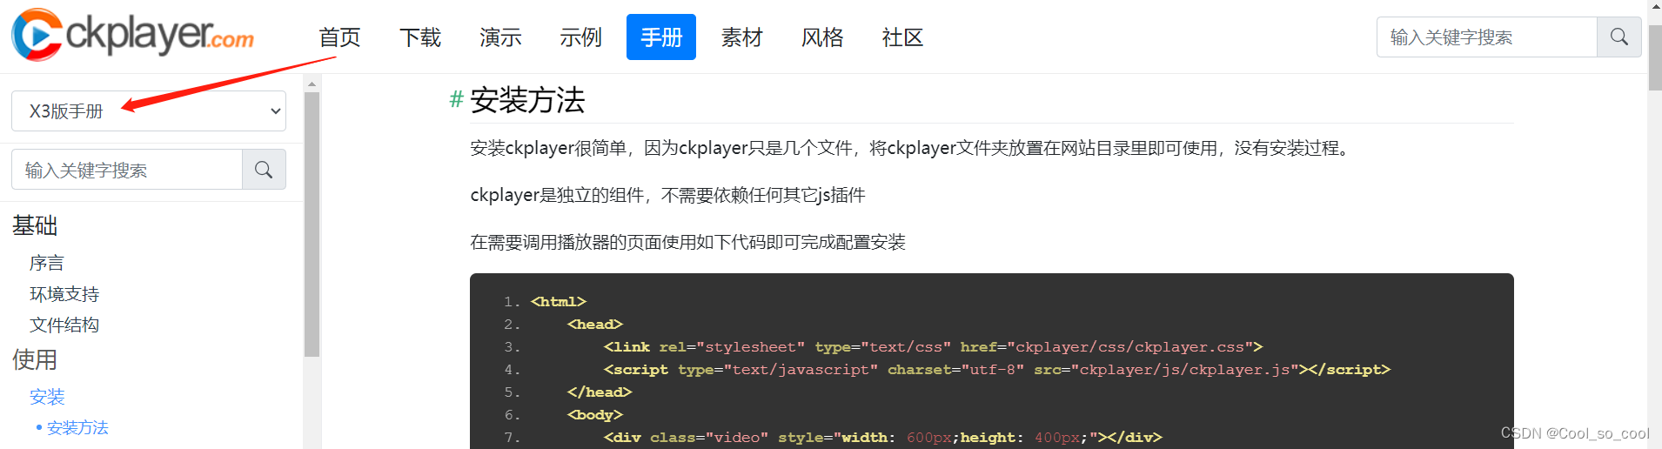Click the paragraph 'ckplayer是独立的组件'
Viewport: 1662px width, 449px height.
coord(667,195)
